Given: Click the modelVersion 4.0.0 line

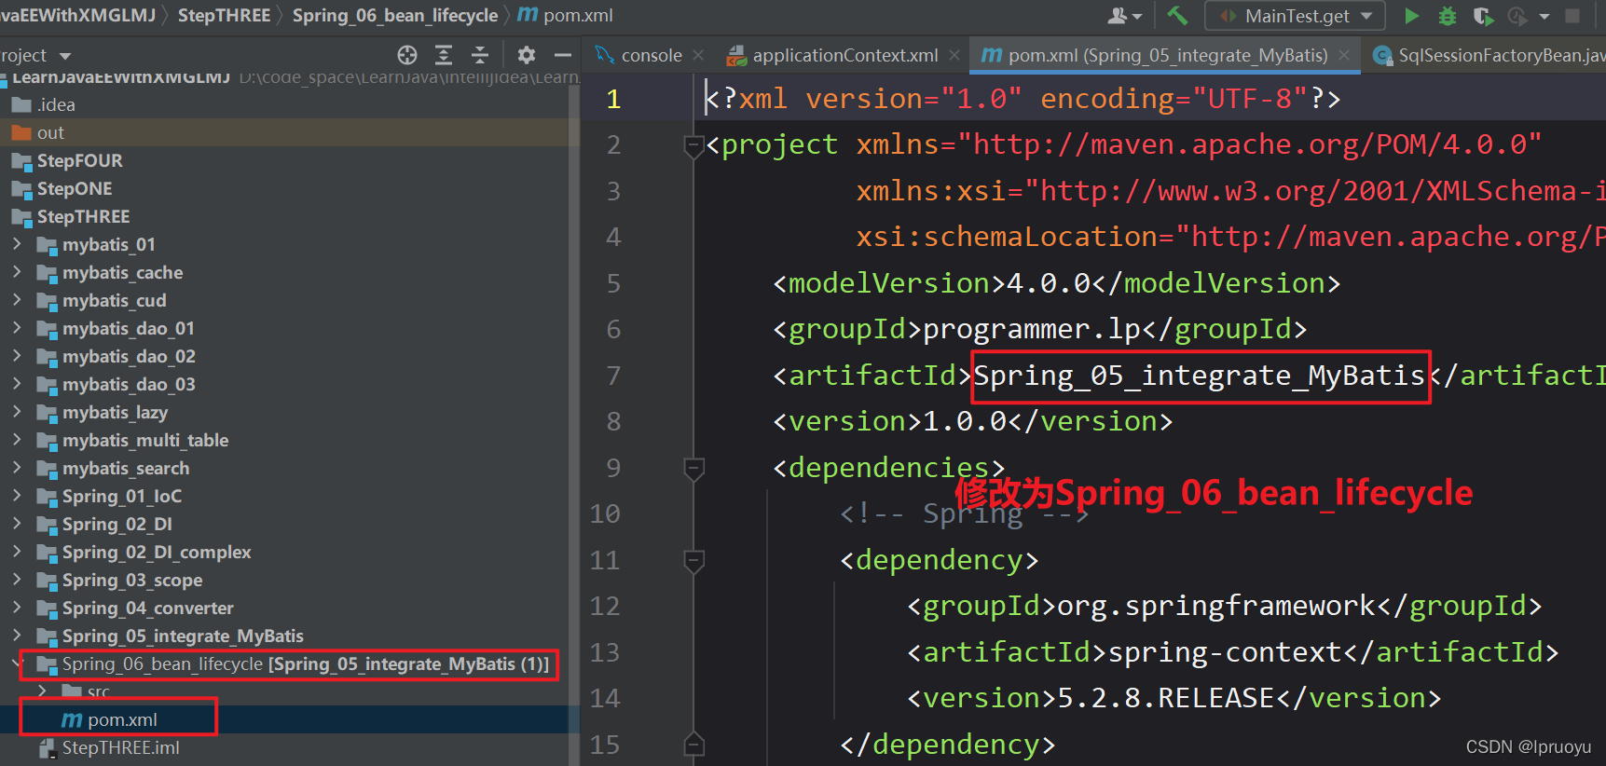Looking at the screenshot, I should [x=1056, y=283].
